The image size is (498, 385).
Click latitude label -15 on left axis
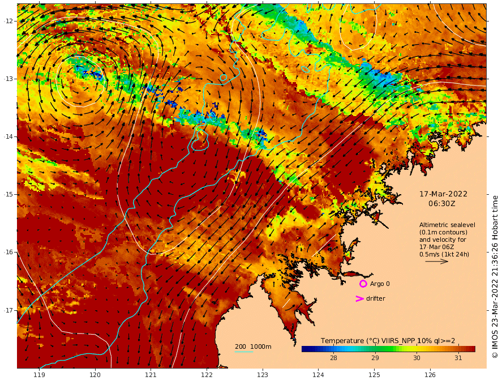[x=8, y=194]
